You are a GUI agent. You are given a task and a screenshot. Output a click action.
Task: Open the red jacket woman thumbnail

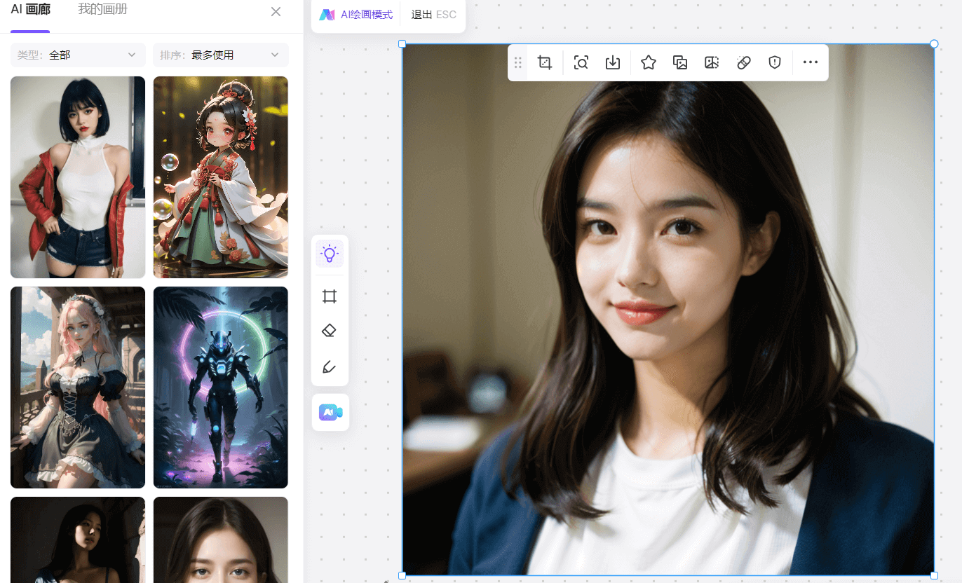78,177
